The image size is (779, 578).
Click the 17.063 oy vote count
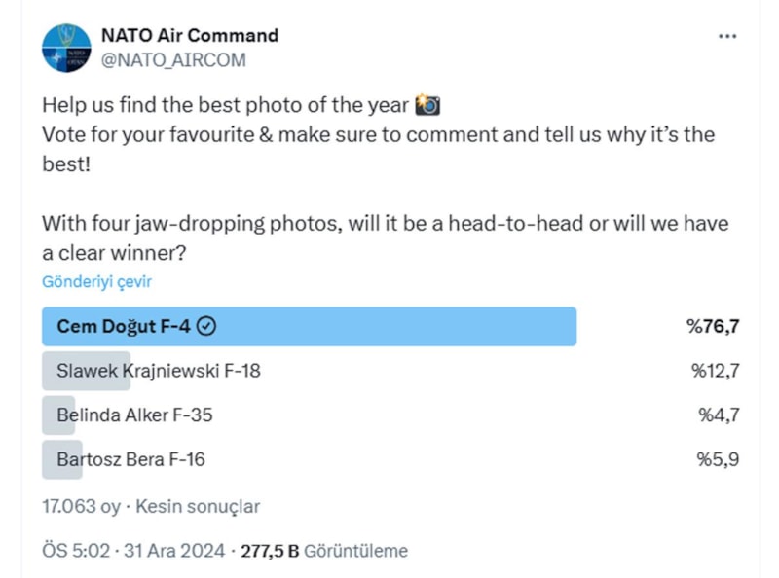81,507
